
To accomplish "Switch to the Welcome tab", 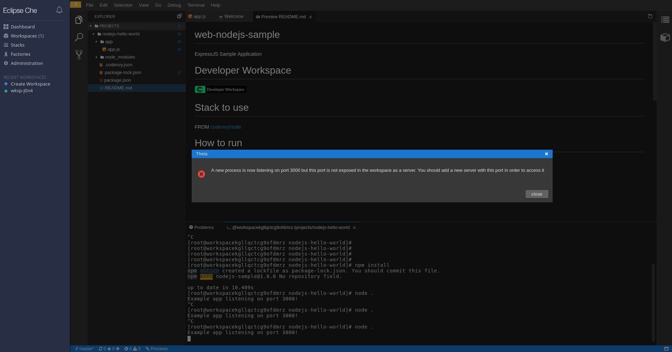I will (233, 16).
